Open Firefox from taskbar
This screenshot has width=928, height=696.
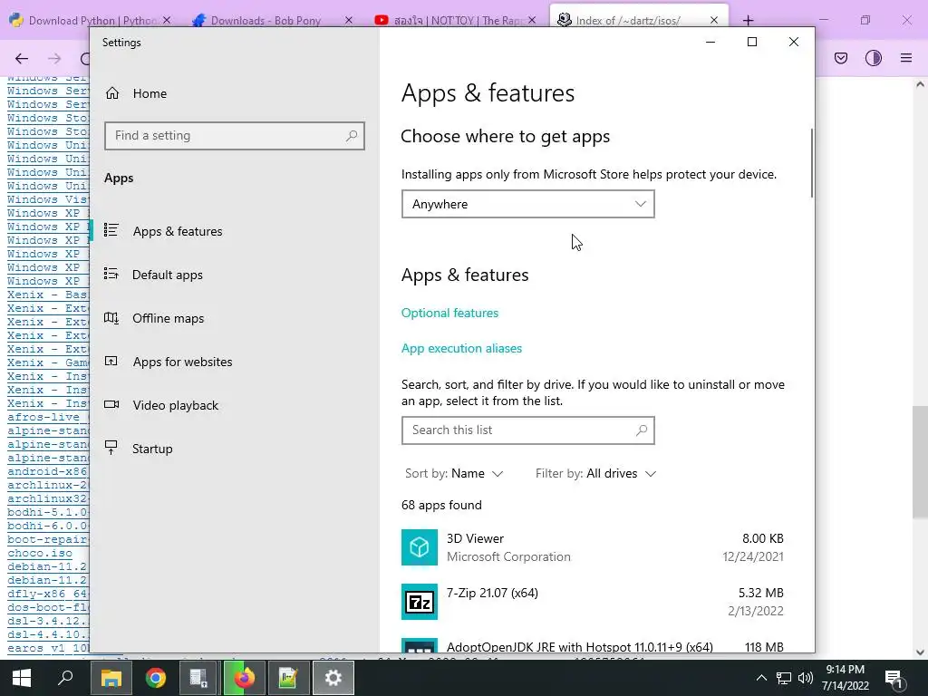click(244, 678)
